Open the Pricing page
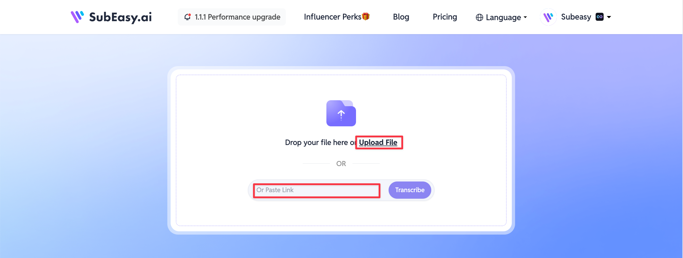This screenshot has height=258, width=683. pos(445,17)
